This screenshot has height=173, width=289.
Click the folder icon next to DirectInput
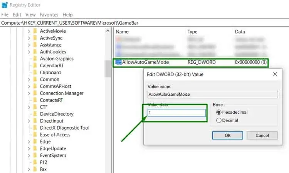pyautogui.click(x=35, y=121)
